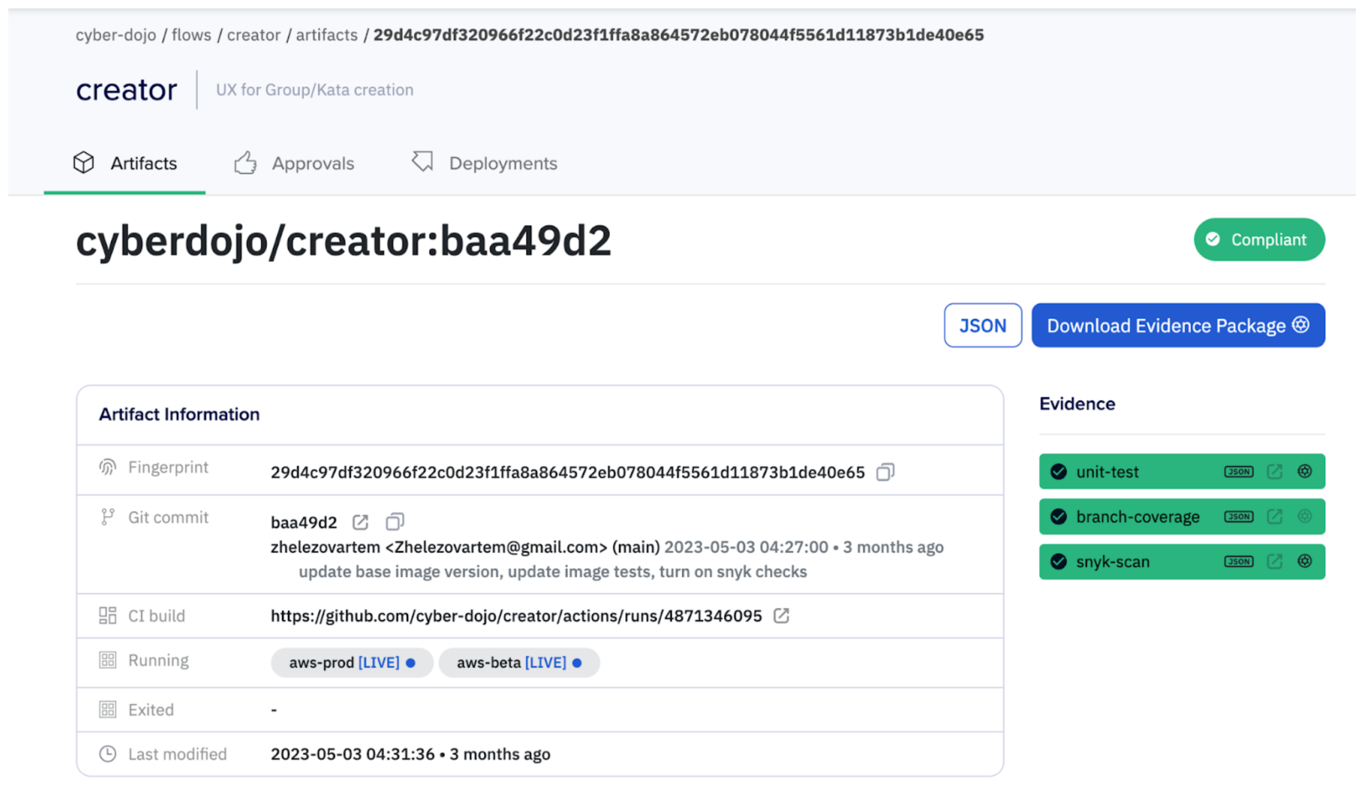This screenshot has width=1365, height=790.
Task: Go to flows in breadcrumb
Action: (x=192, y=35)
